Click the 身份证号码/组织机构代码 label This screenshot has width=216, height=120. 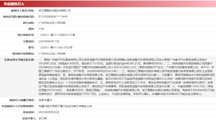coord(19,17)
